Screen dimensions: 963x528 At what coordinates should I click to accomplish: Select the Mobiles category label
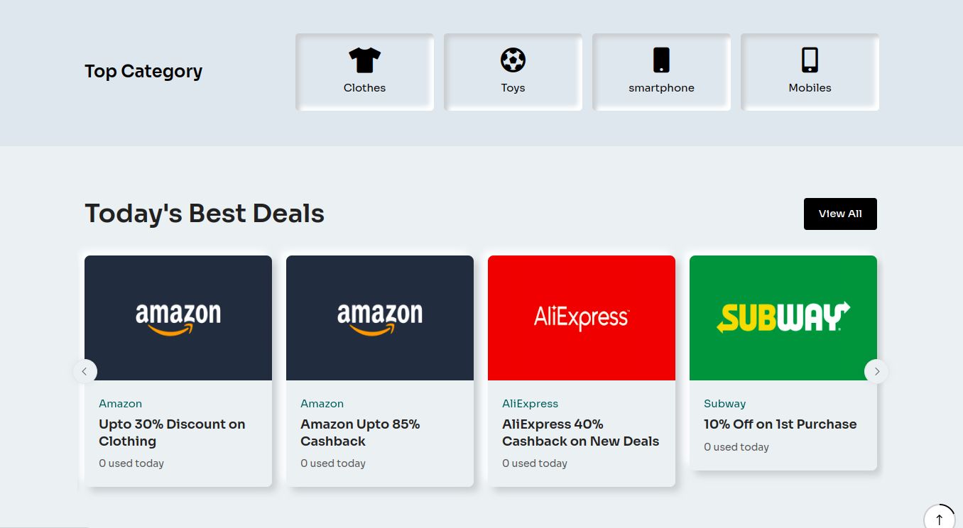click(x=810, y=88)
